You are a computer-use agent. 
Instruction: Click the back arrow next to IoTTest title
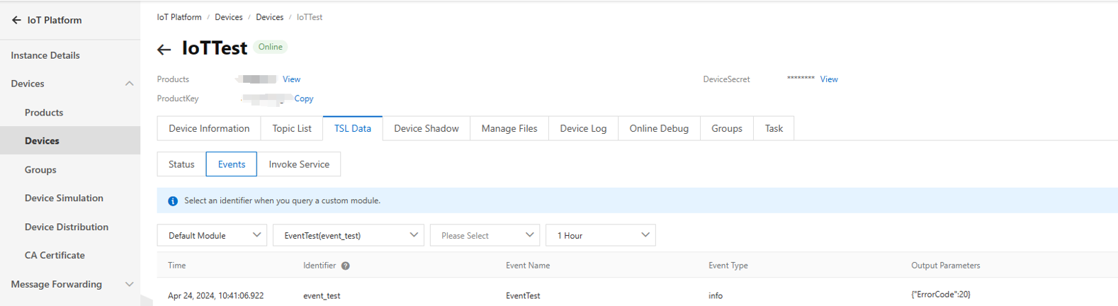tap(164, 49)
